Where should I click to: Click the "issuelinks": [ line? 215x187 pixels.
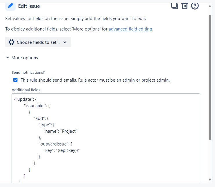(x=37, y=106)
